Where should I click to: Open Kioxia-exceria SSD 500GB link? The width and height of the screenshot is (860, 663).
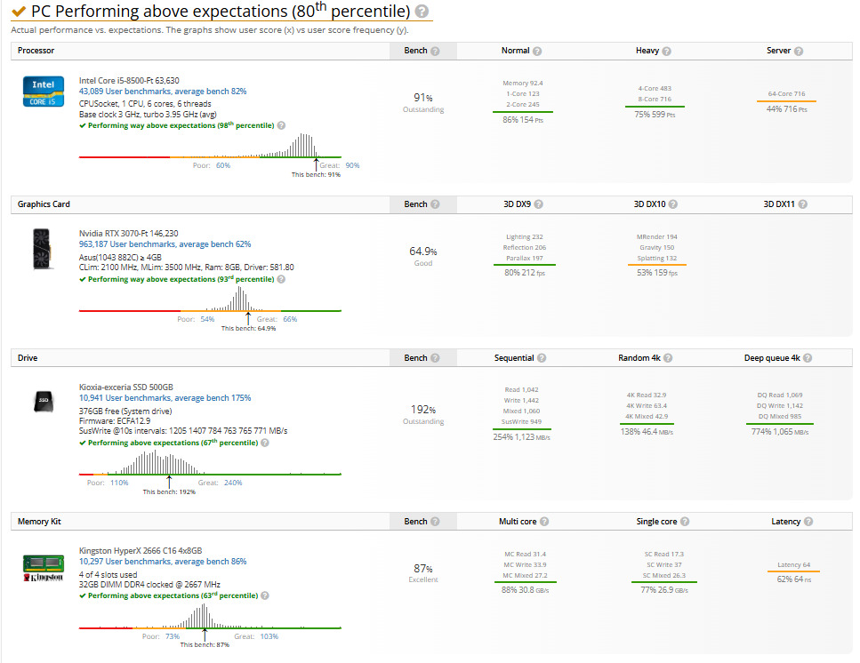coord(126,388)
